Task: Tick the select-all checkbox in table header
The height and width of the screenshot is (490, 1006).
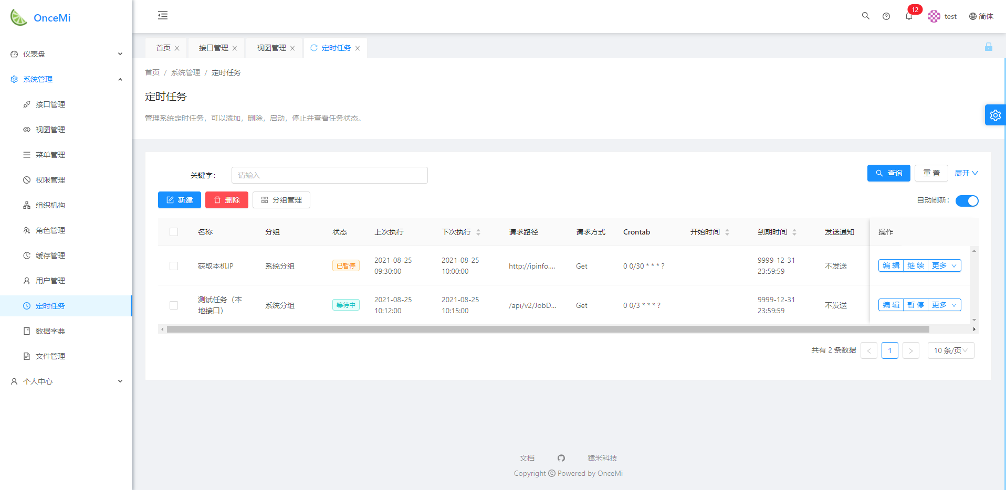Action: pos(174,232)
